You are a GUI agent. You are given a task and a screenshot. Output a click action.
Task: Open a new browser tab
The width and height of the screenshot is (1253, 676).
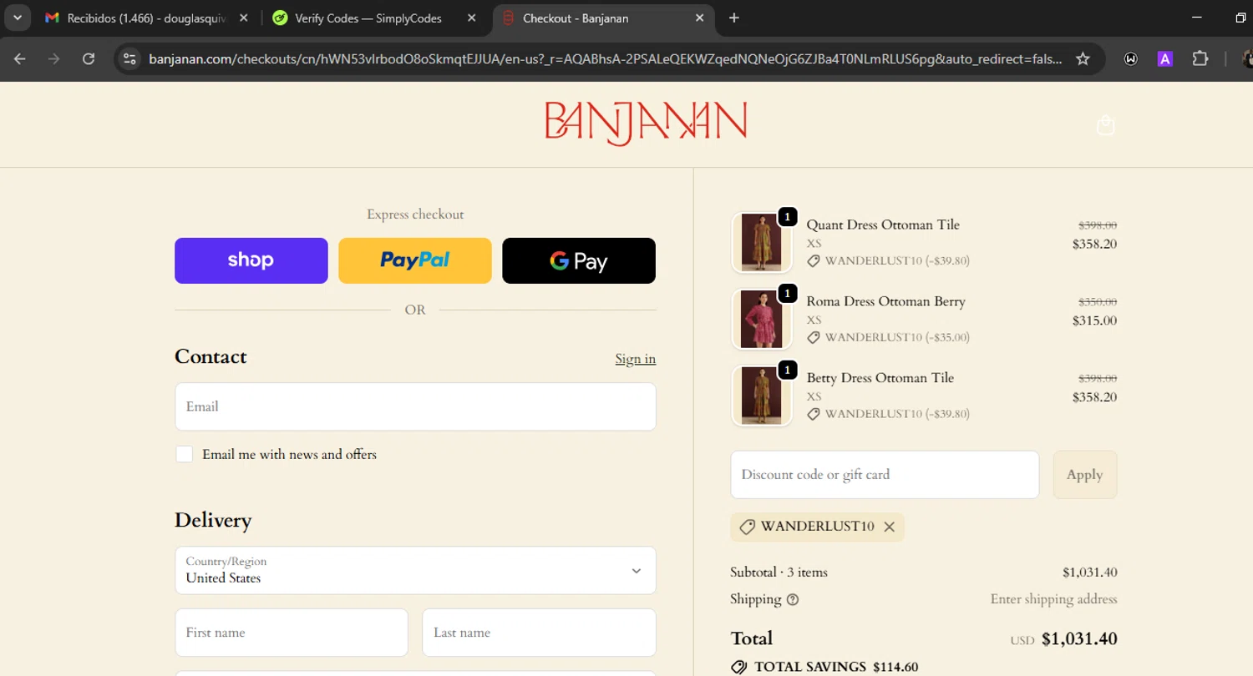(733, 18)
